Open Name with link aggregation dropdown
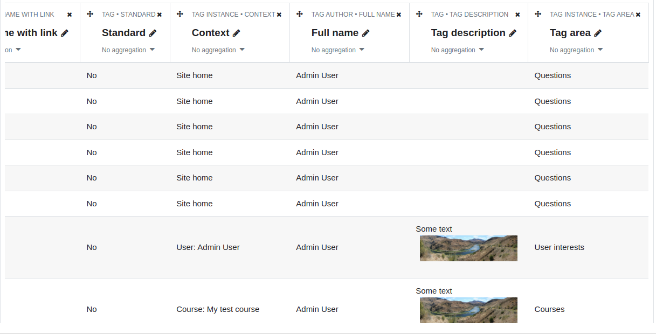Image resolution: width=656 pixels, height=334 pixels. [x=13, y=50]
